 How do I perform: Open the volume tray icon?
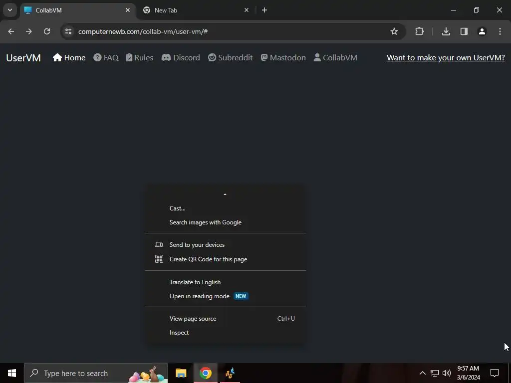pyautogui.click(x=447, y=373)
